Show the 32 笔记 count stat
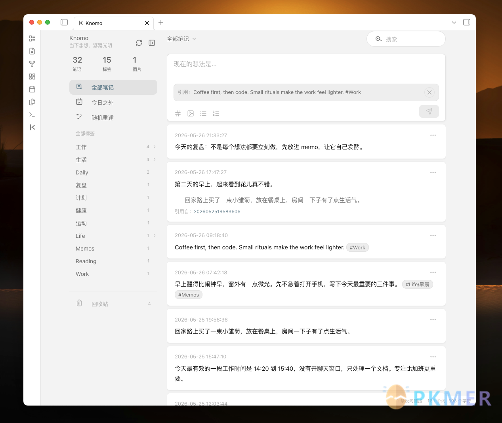This screenshot has height=423, width=502. (77, 63)
